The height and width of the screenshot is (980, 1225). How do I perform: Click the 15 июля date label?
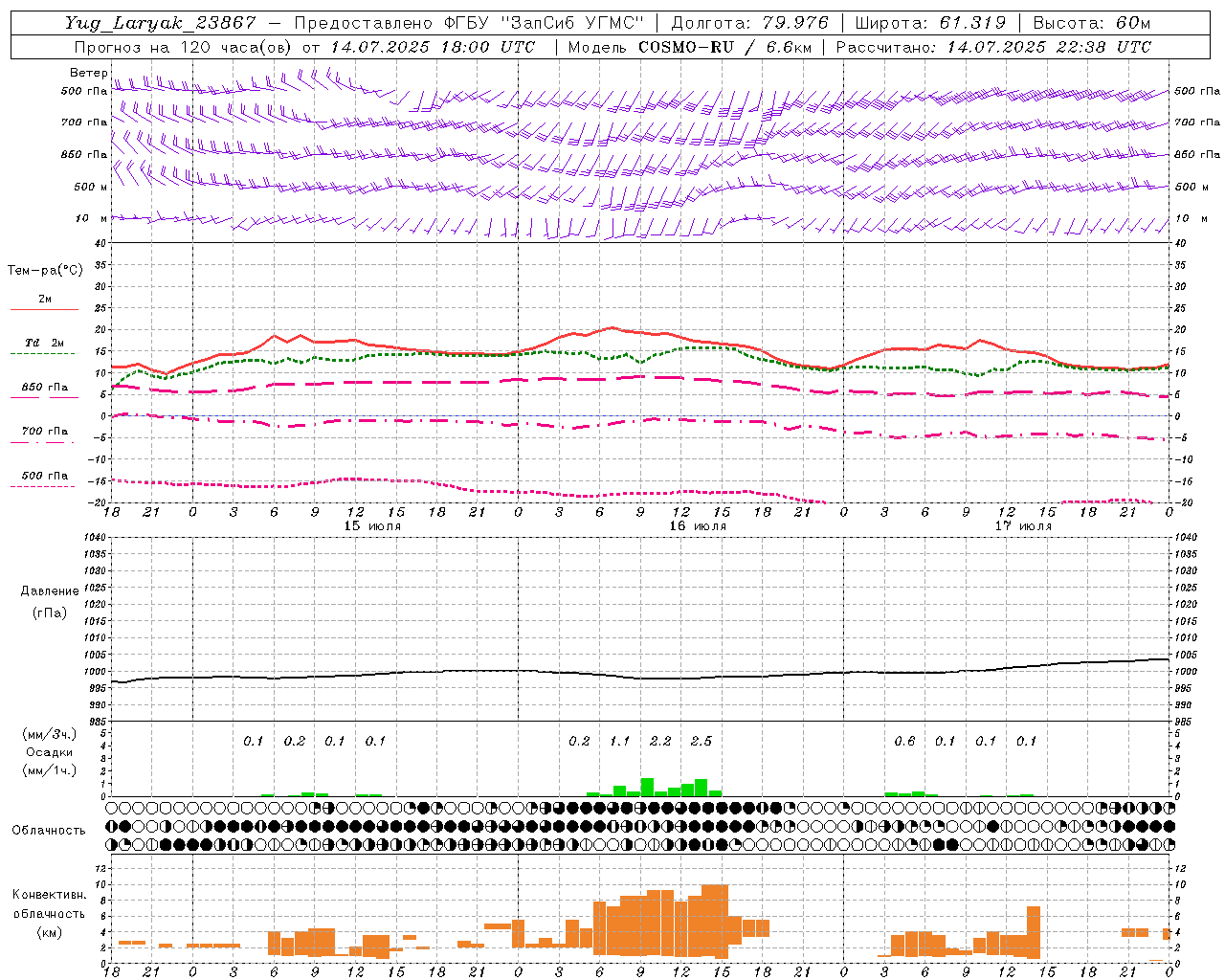tap(372, 526)
